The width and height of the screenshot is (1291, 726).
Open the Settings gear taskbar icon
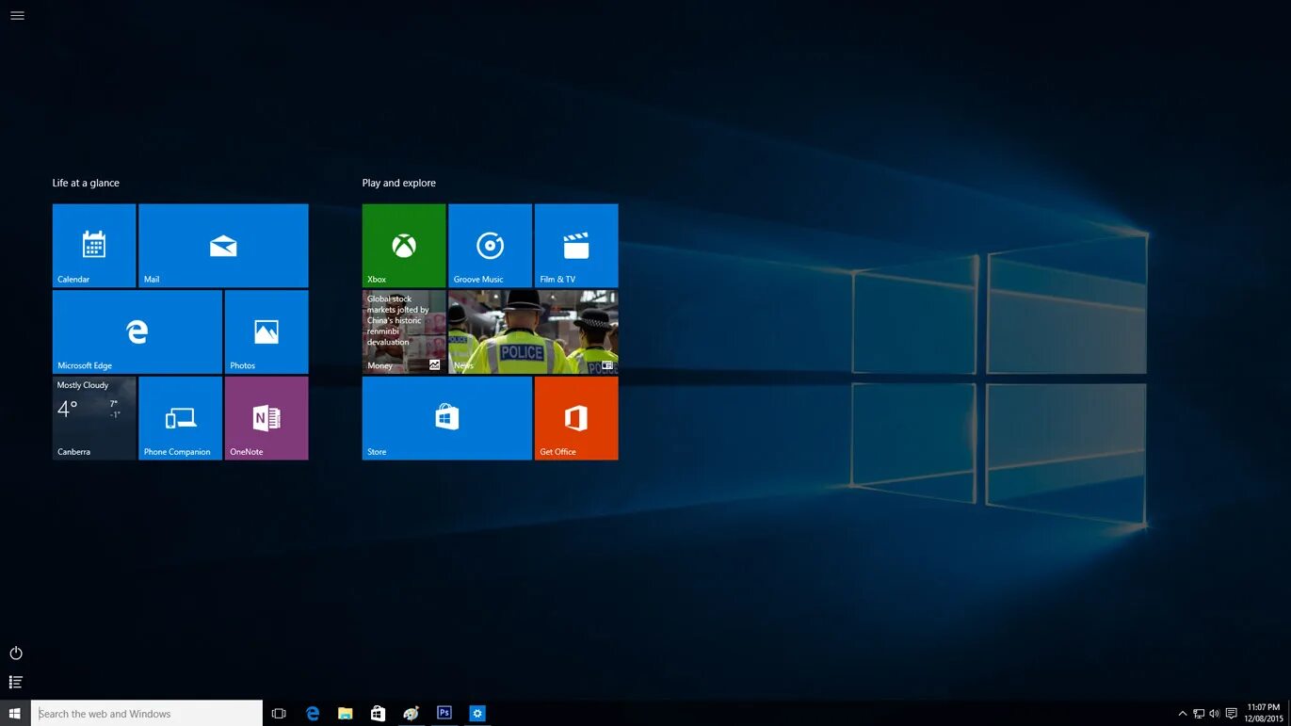477,714
